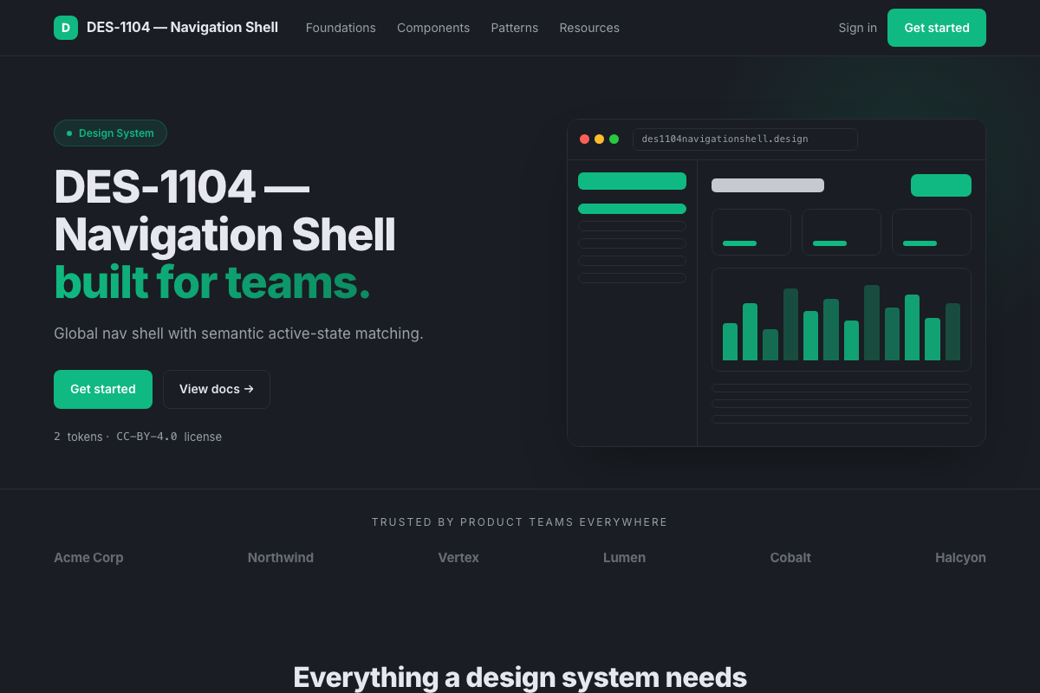Click the Sign in link
1040x693 pixels.
click(858, 28)
